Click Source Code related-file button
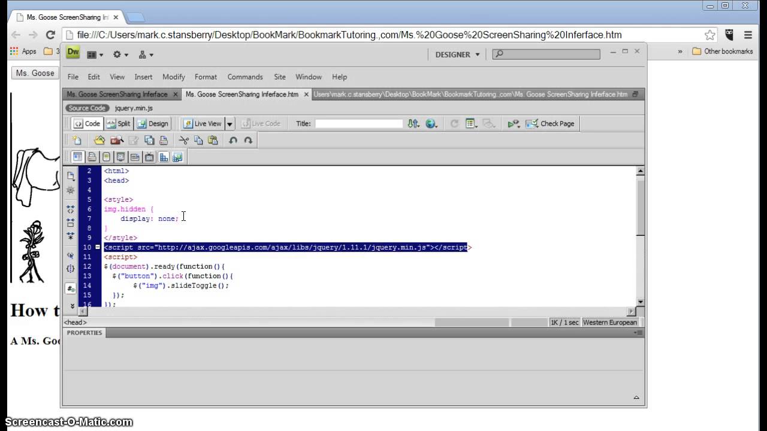Screen dimensions: 767x431 (x=87, y=108)
